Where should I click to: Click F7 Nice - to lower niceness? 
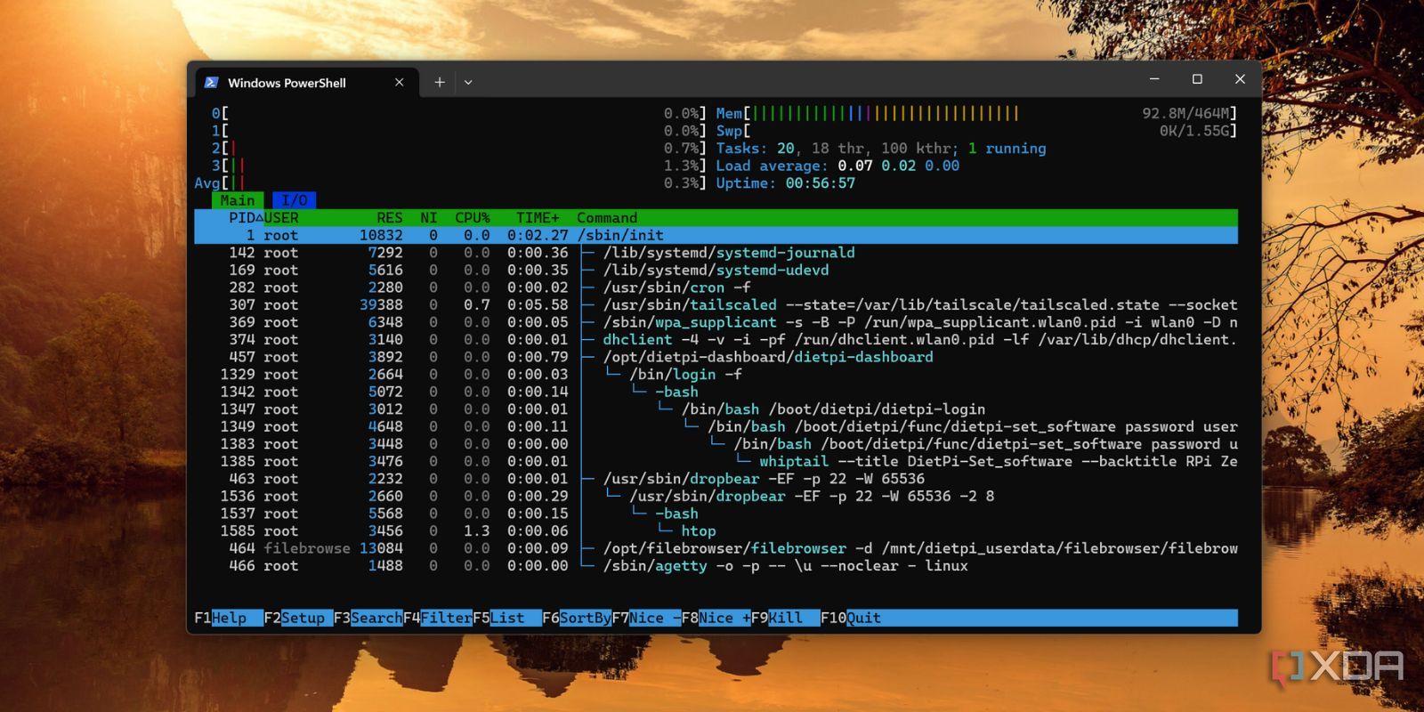[x=646, y=618]
